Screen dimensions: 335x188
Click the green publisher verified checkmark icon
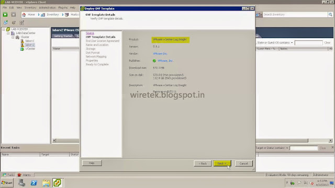(154, 61)
